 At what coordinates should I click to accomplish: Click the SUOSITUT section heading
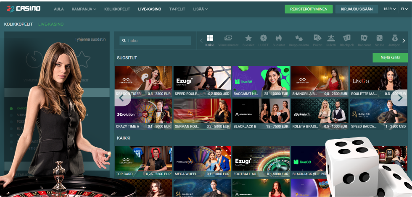click(127, 58)
